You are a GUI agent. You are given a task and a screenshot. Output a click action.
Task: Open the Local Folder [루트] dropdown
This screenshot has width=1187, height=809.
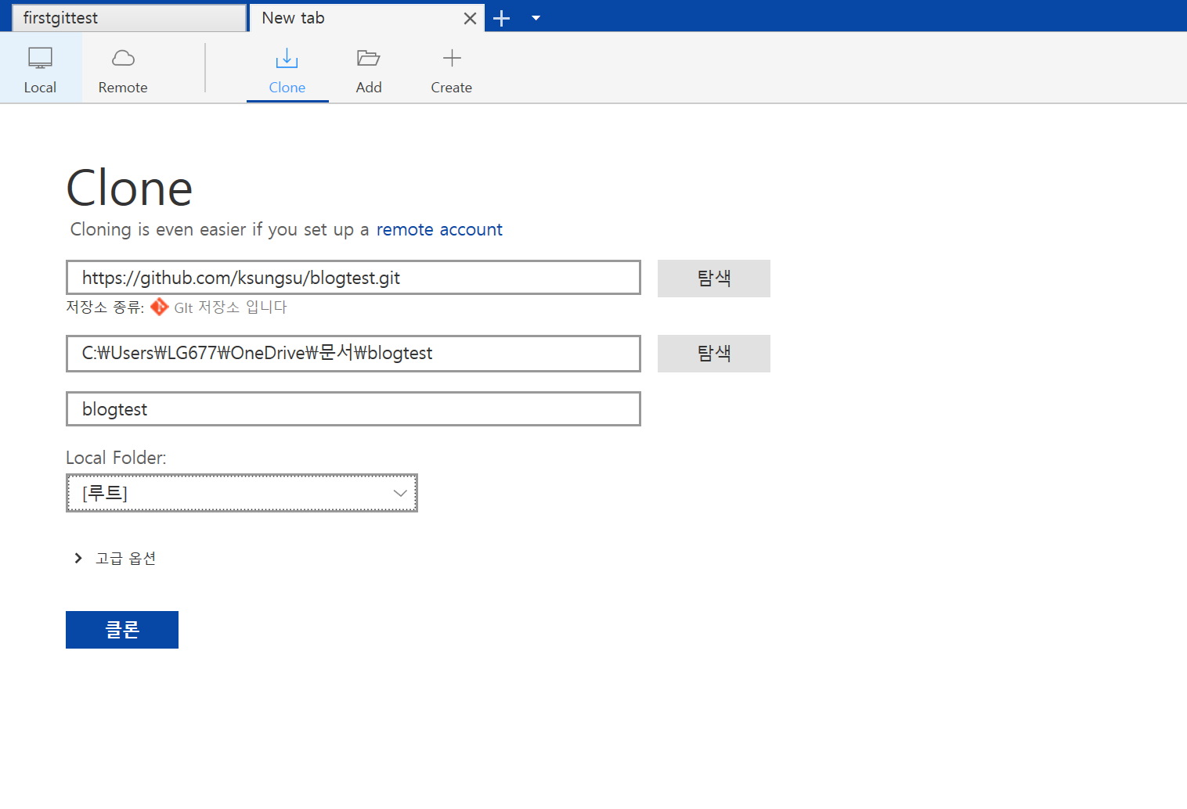242,493
